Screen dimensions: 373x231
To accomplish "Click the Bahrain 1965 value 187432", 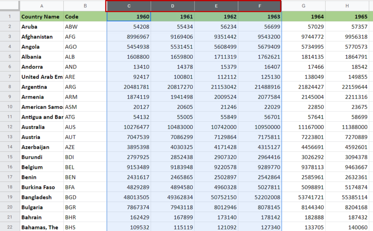I will click(x=347, y=217).
